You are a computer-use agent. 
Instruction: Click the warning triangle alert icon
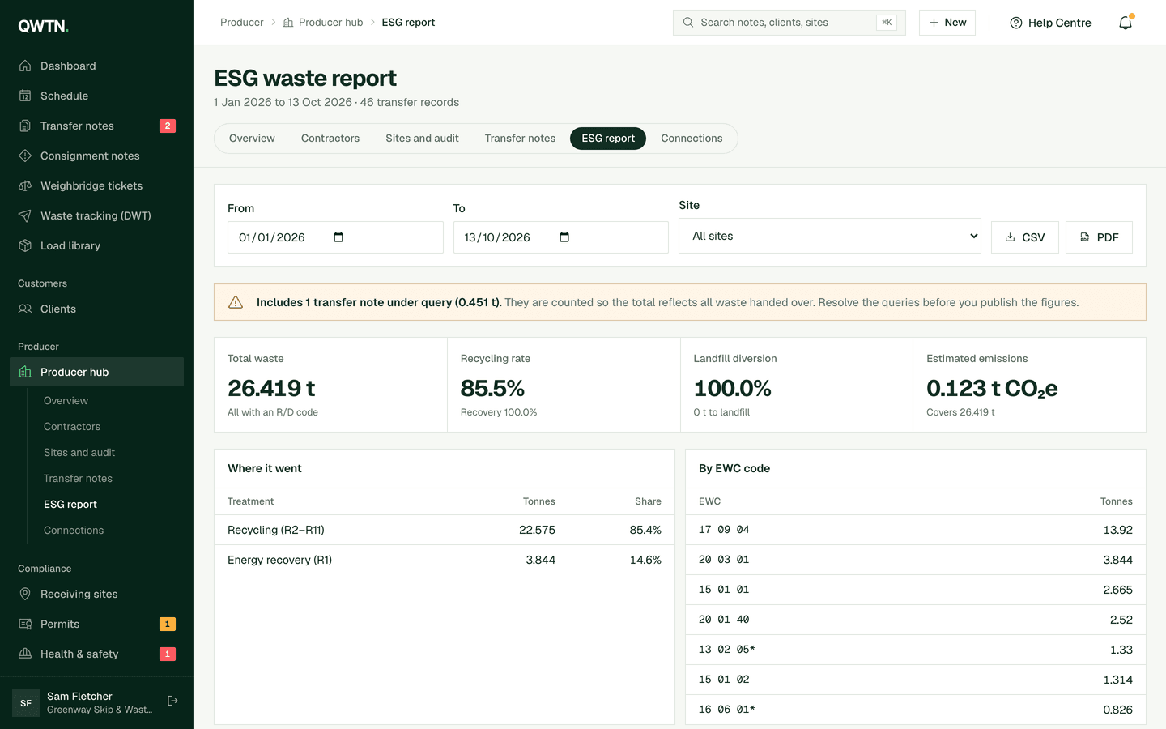point(236,302)
